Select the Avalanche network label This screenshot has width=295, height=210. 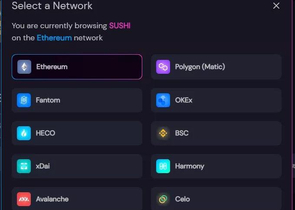[52, 199]
